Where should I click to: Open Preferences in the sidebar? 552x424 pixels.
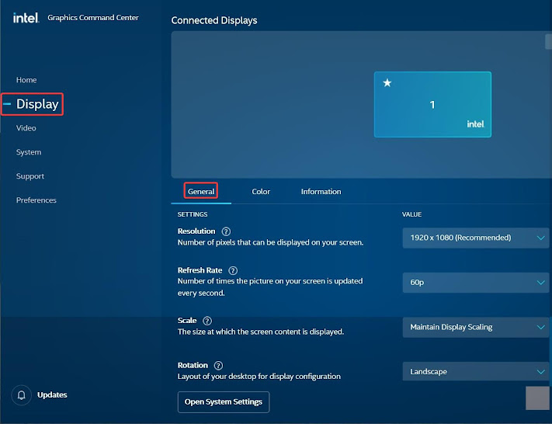click(36, 200)
